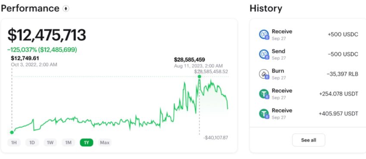Image resolution: width=366 pixels, height=159 pixels.
Task: Switch chart to 1W range
Action: (x=50, y=143)
